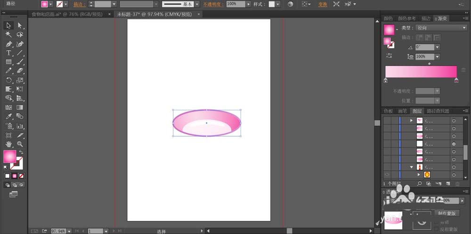Click the 变换 link in control bar
The image size is (471, 234).
(x=323, y=4)
